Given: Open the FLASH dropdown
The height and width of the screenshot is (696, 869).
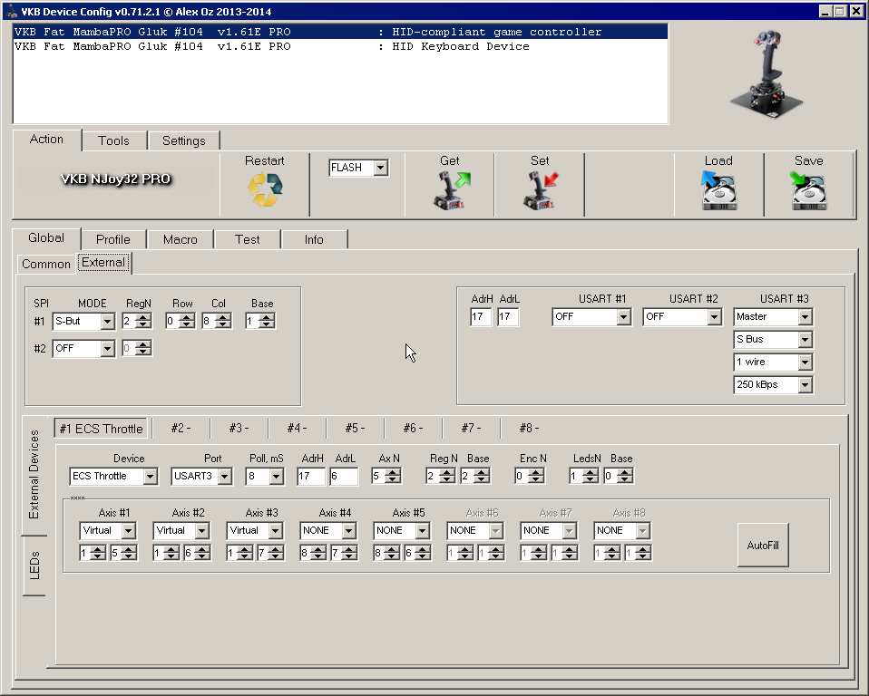Looking at the screenshot, I should [381, 168].
